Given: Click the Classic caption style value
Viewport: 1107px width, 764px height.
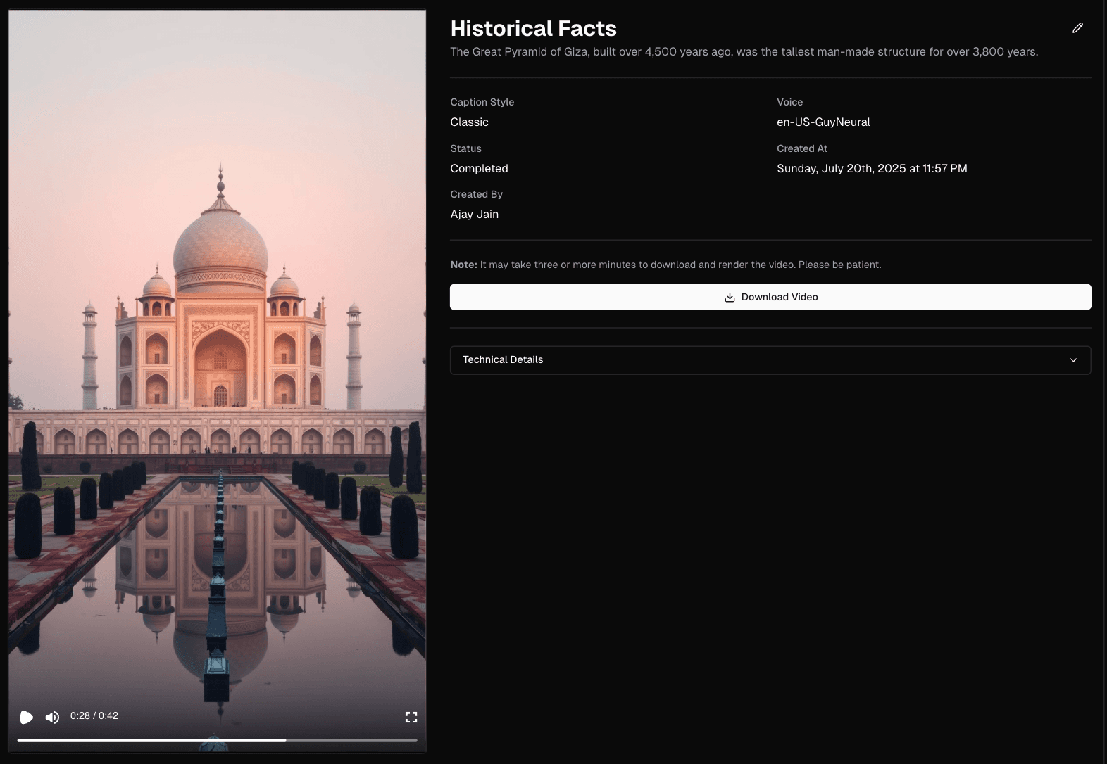Looking at the screenshot, I should click(469, 122).
